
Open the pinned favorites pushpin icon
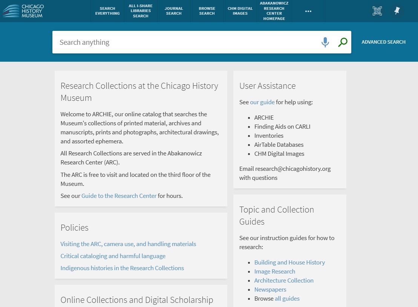[x=397, y=11]
